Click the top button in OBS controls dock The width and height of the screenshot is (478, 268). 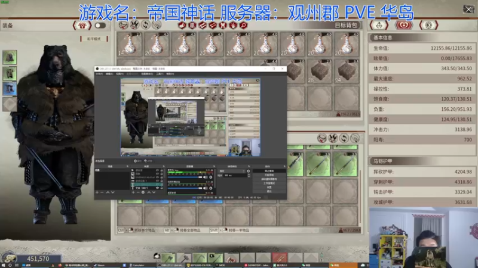pos(269,171)
